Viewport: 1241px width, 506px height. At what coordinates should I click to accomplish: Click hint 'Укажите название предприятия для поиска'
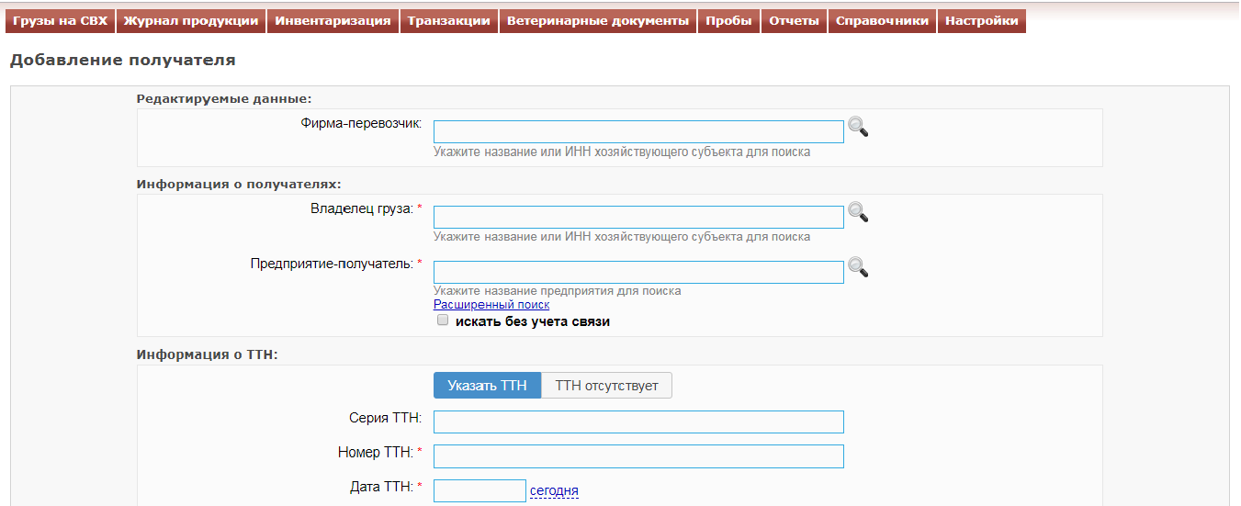click(558, 291)
